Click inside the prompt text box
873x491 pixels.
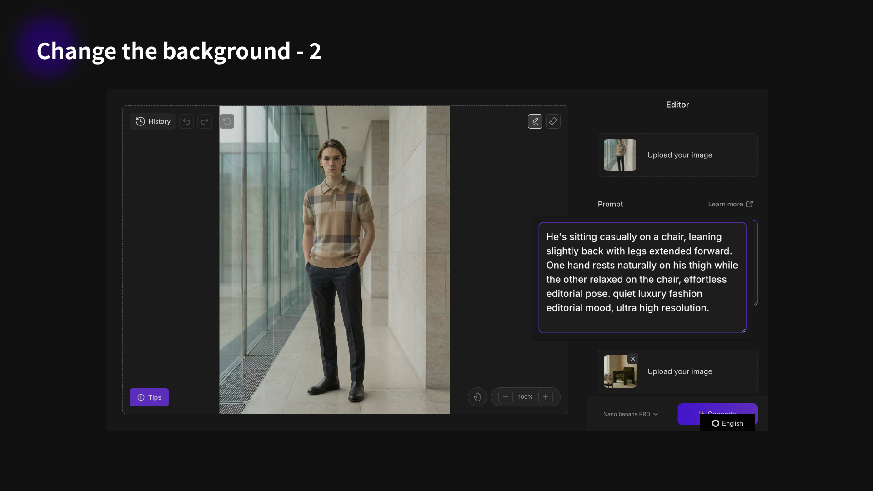pos(642,277)
